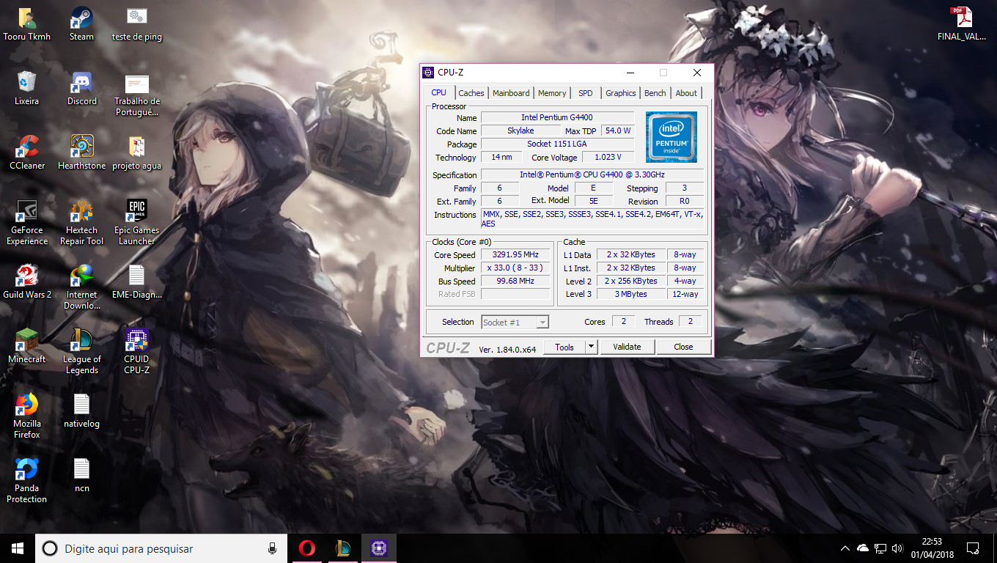Viewport: 997px width, 563px height.
Task: Launch GeForce Experience shortcut
Action: pos(27,222)
